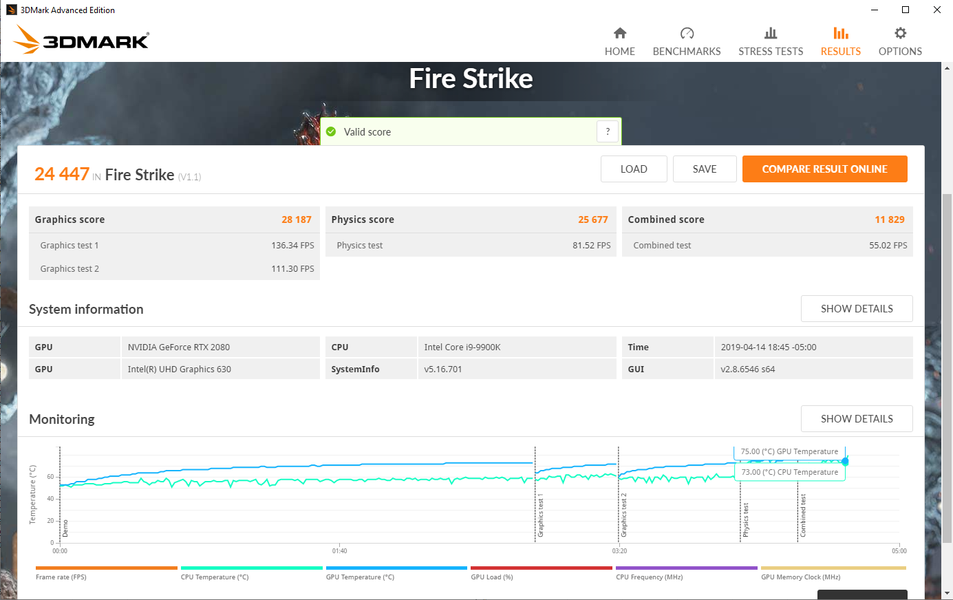Open Options via the gear icon

pyautogui.click(x=900, y=33)
